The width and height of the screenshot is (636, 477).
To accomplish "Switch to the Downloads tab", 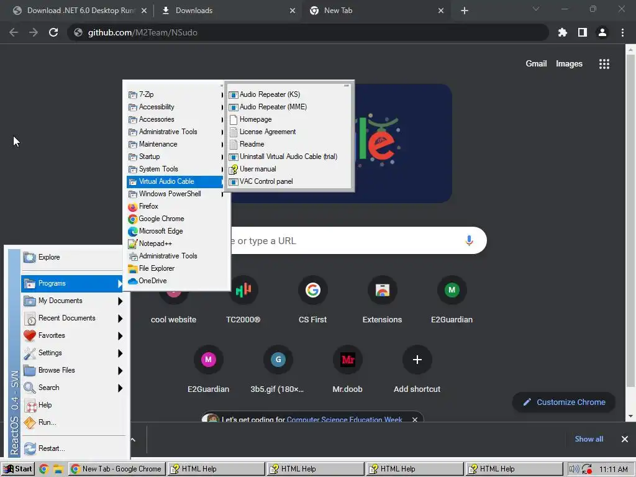I will click(228, 11).
